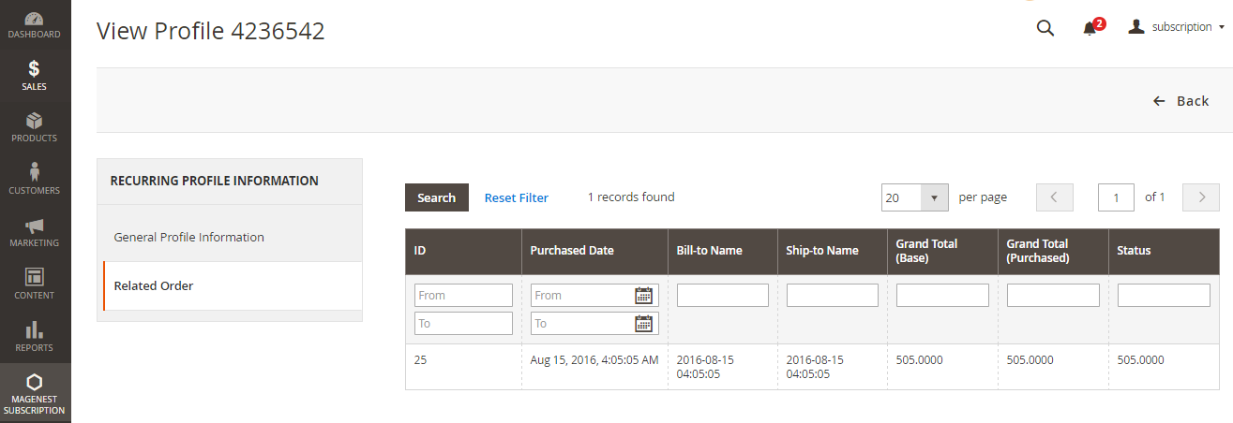The image size is (1233, 423).
Task: Click the Bill-to Name filter field
Action: click(722, 296)
